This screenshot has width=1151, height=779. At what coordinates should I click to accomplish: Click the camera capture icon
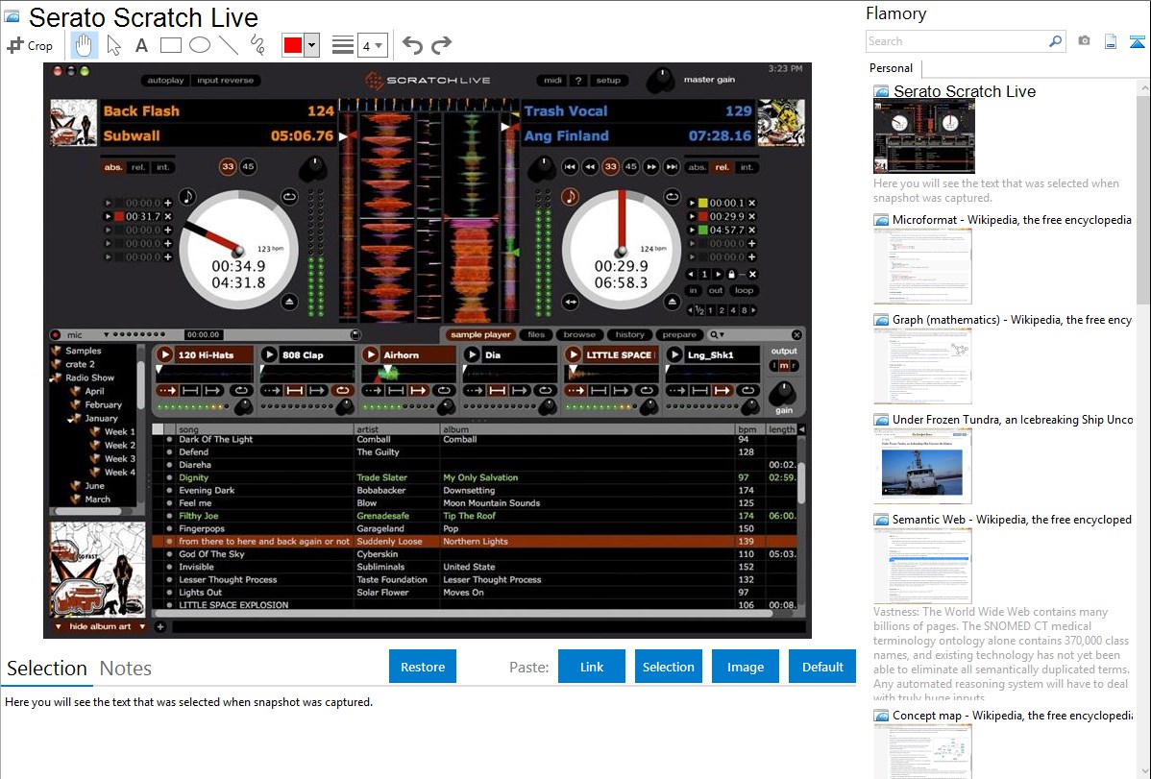[1084, 41]
